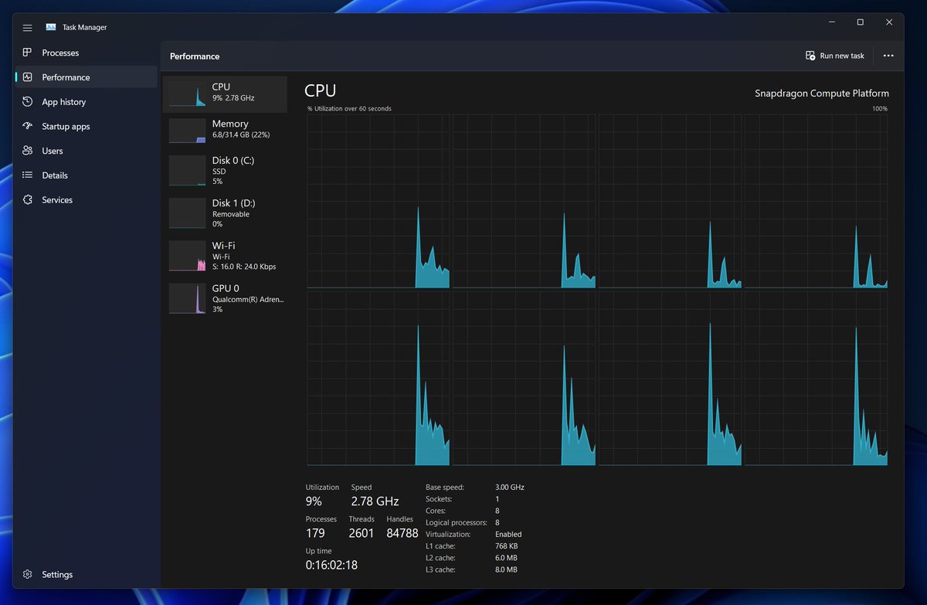Open Settings in the sidebar
927x605 pixels.
[86, 575]
